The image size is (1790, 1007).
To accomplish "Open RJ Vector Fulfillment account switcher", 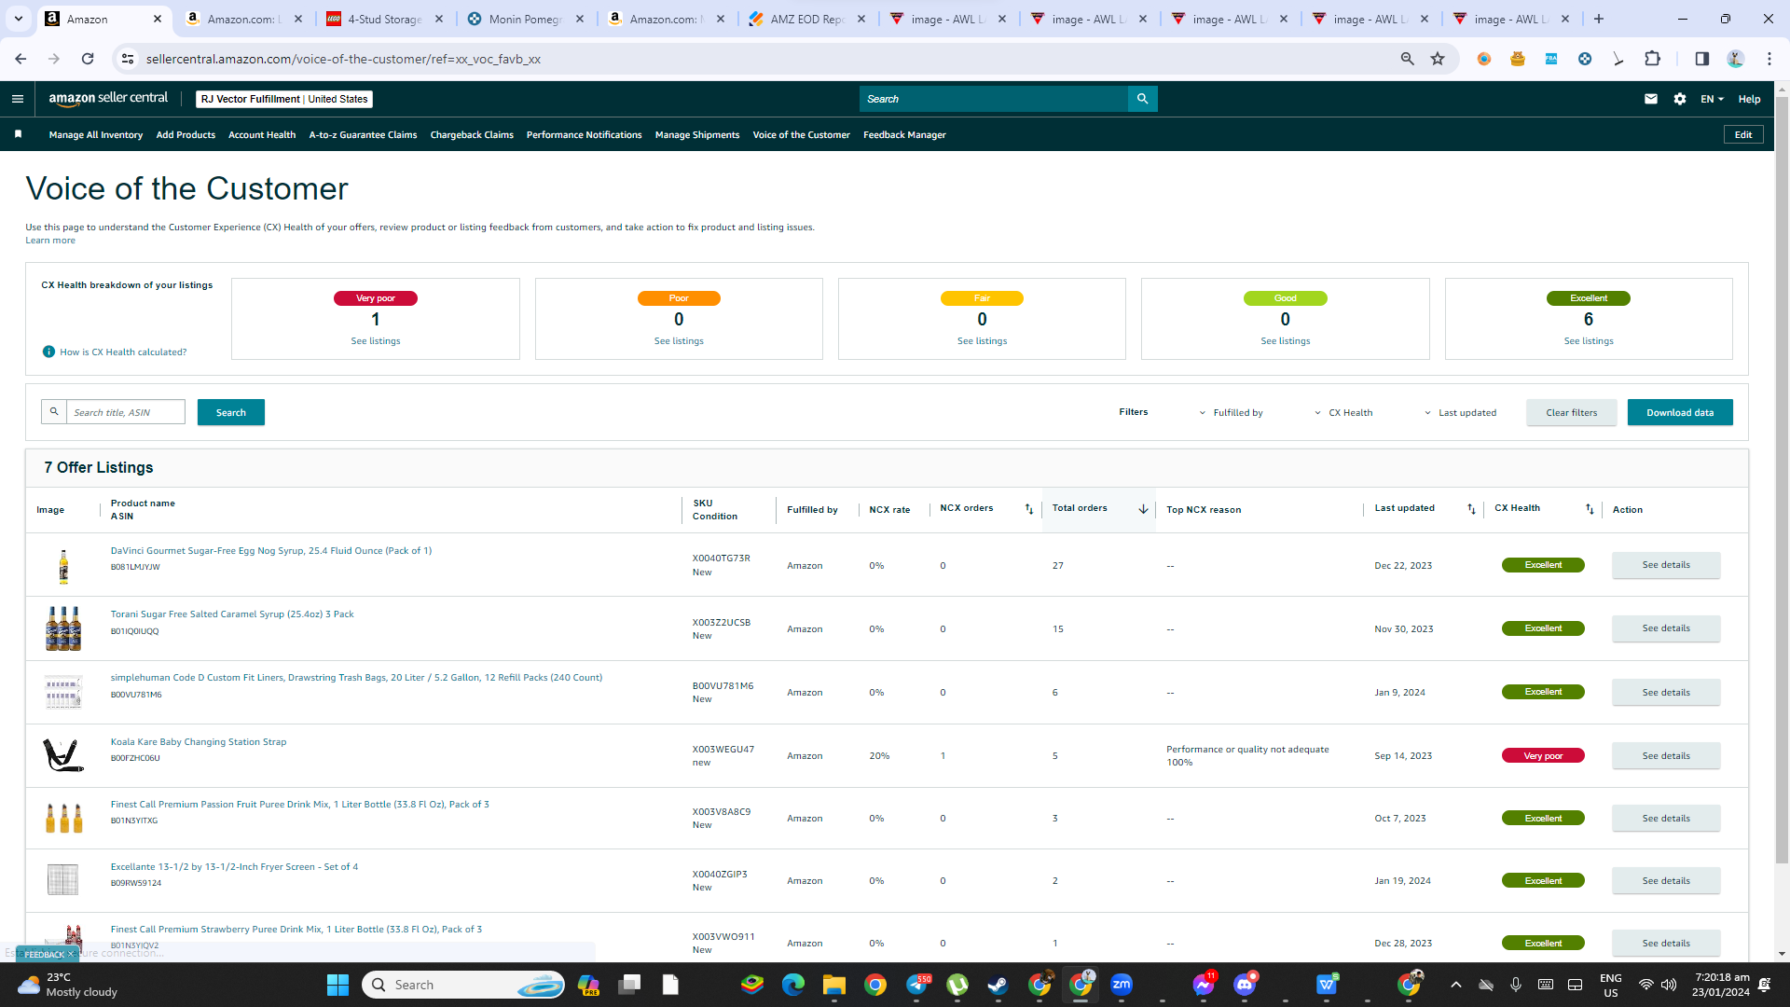I will point(284,99).
